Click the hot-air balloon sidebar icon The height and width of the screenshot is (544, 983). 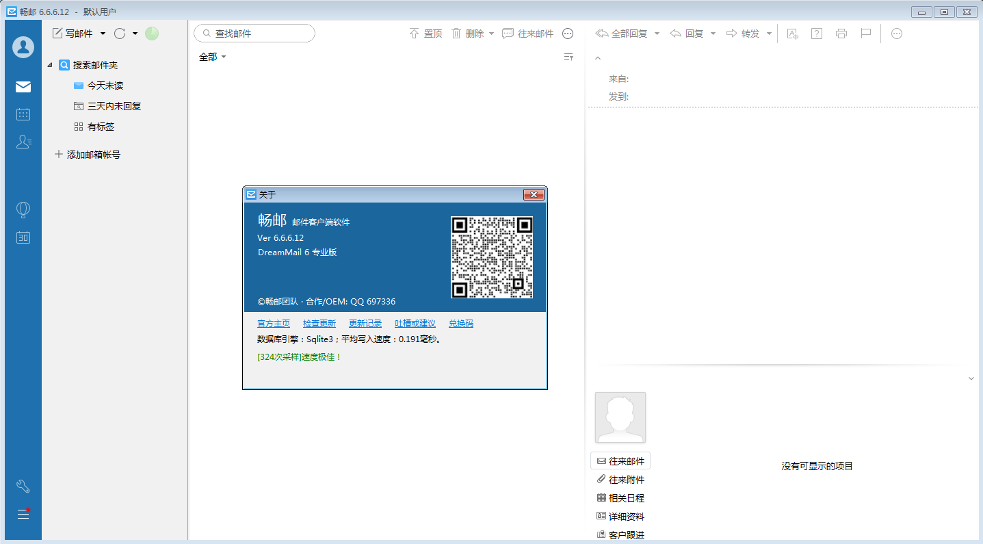[x=23, y=210]
